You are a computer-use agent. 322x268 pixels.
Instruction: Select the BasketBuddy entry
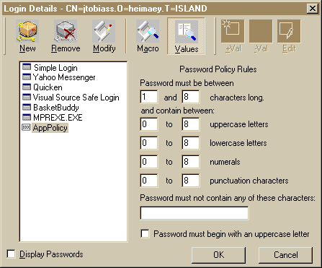point(56,108)
